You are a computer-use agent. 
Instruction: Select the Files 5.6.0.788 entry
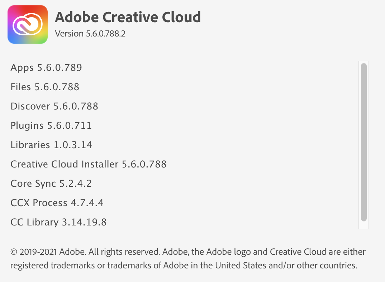(44, 87)
